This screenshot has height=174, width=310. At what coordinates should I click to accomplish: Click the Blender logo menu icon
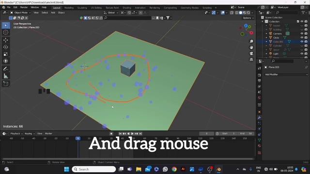click(x=3, y=7)
